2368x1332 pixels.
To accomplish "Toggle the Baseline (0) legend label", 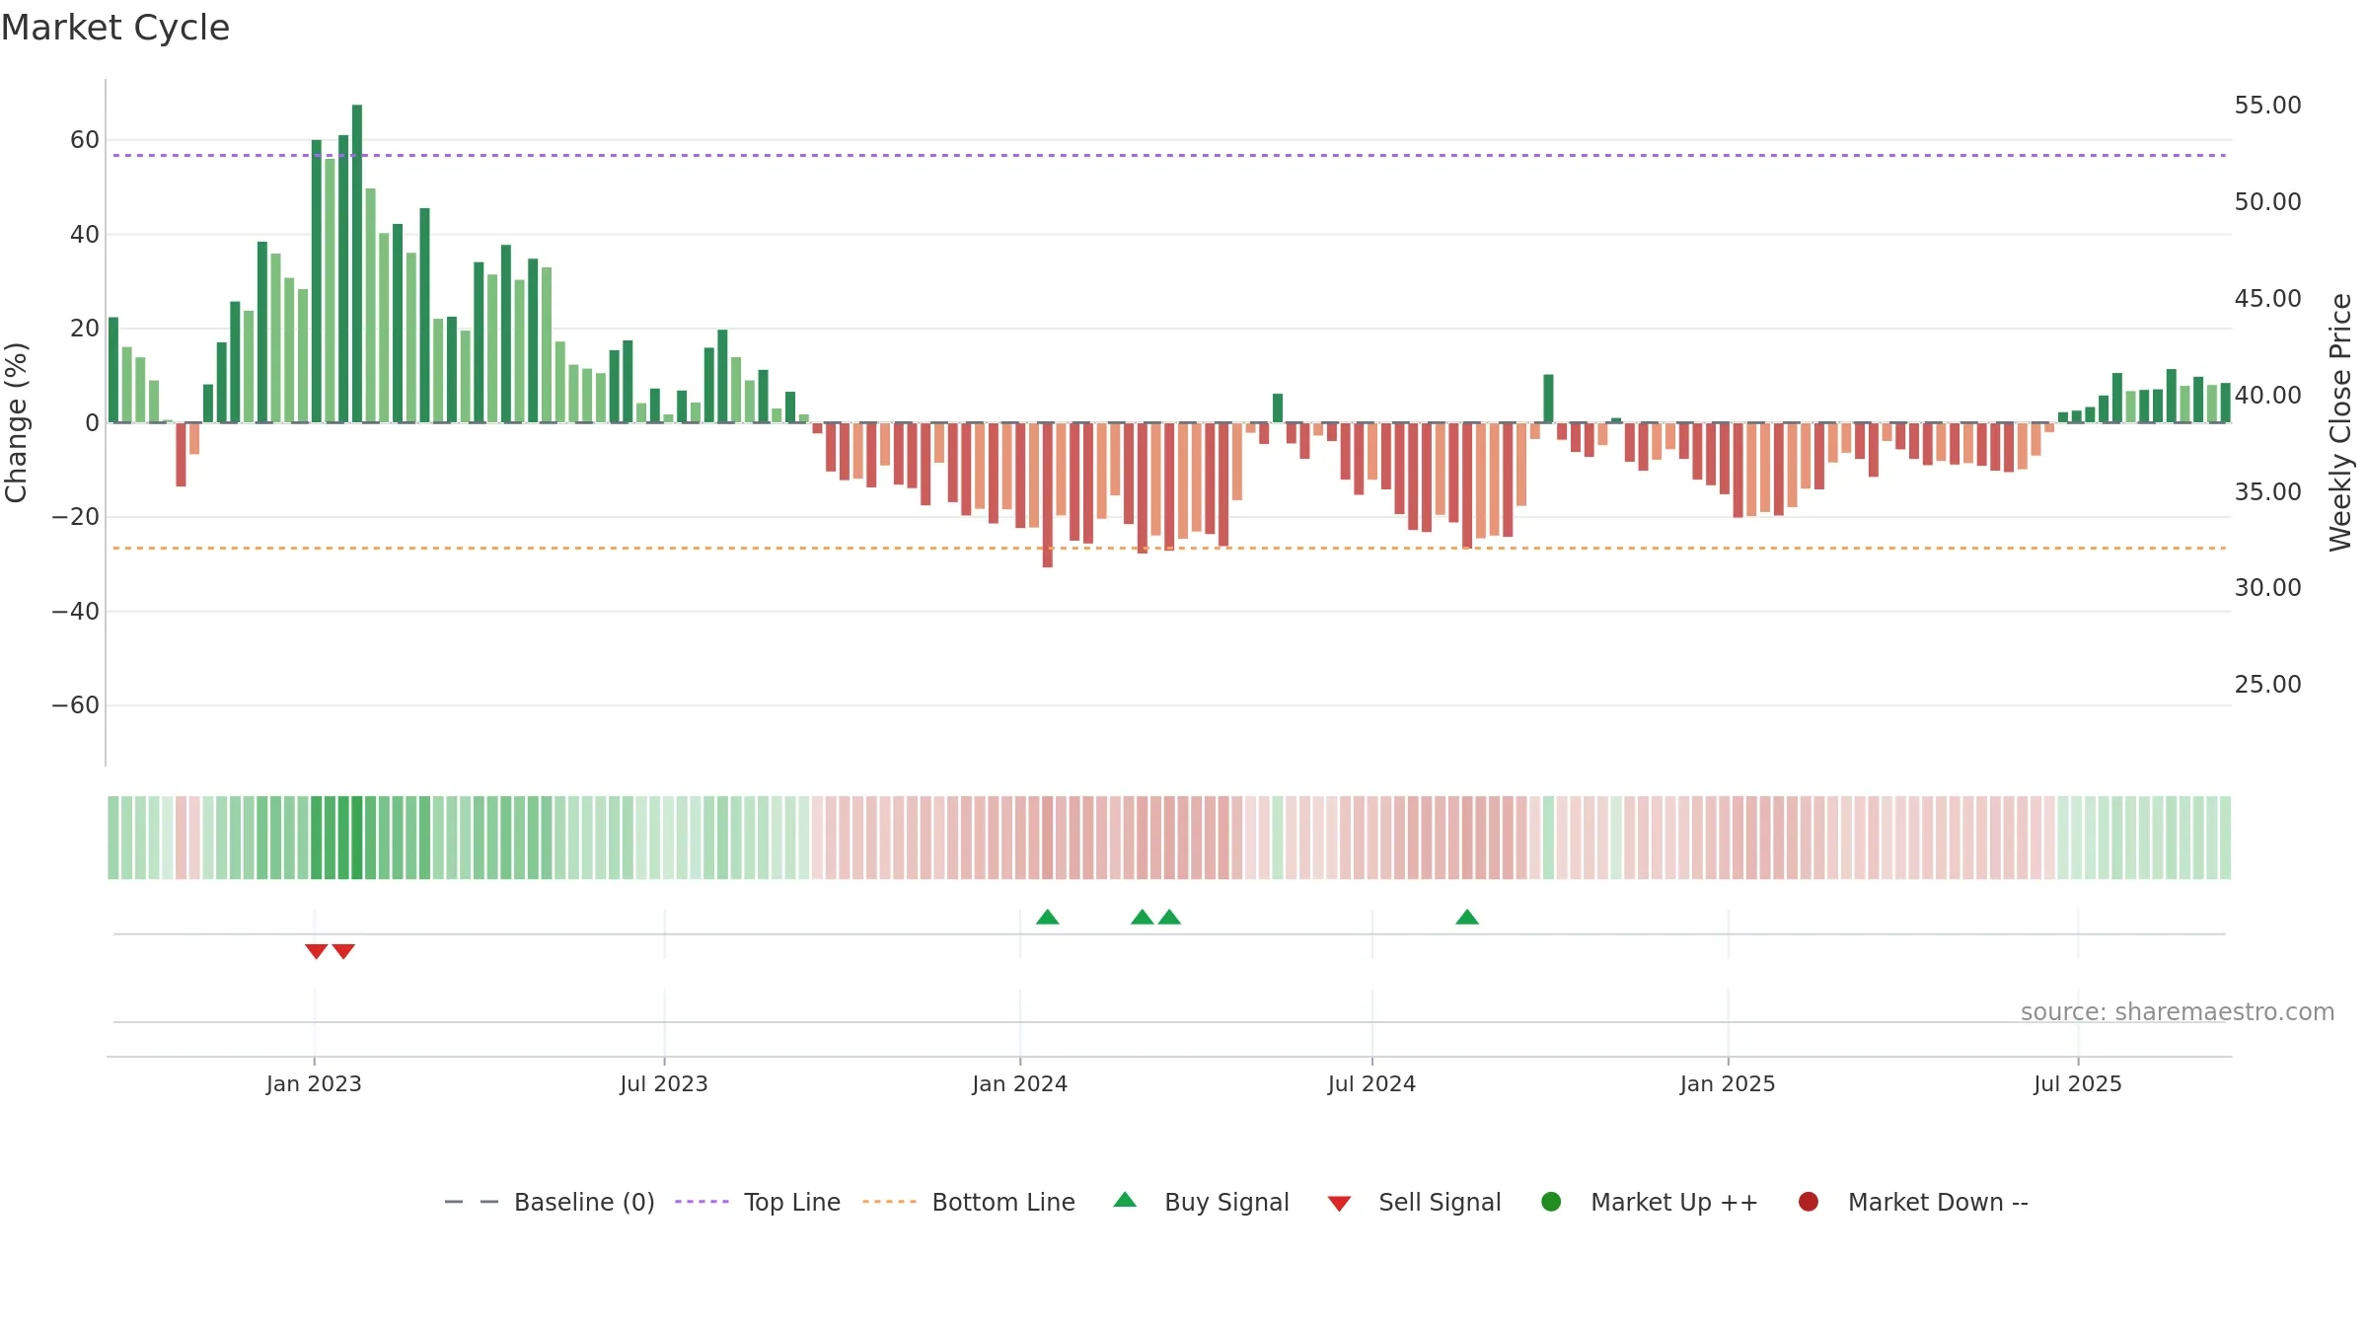I will pos(584,1202).
